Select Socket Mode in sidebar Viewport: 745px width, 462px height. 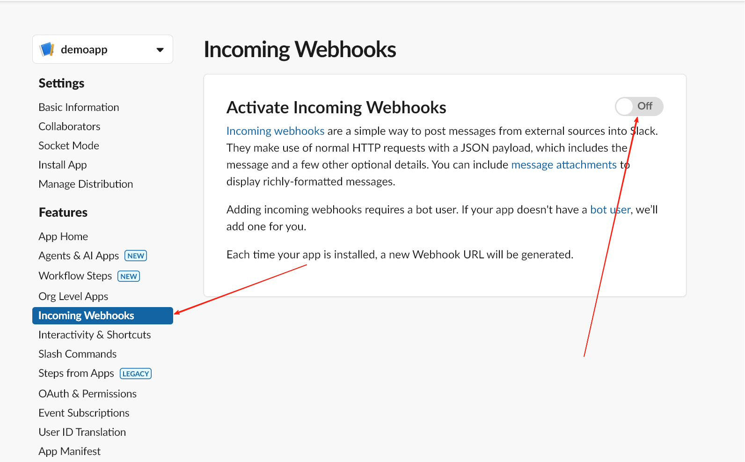click(69, 146)
